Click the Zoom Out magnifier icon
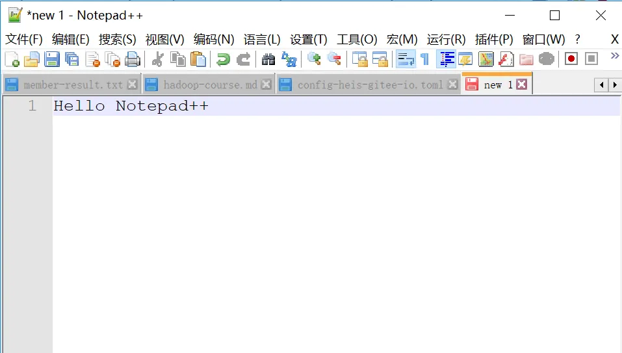622x353 pixels. coord(335,59)
